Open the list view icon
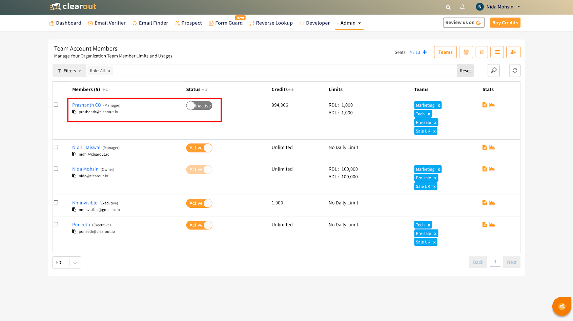Screen dimensions: 573x321 pyautogui.click(x=497, y=52)
